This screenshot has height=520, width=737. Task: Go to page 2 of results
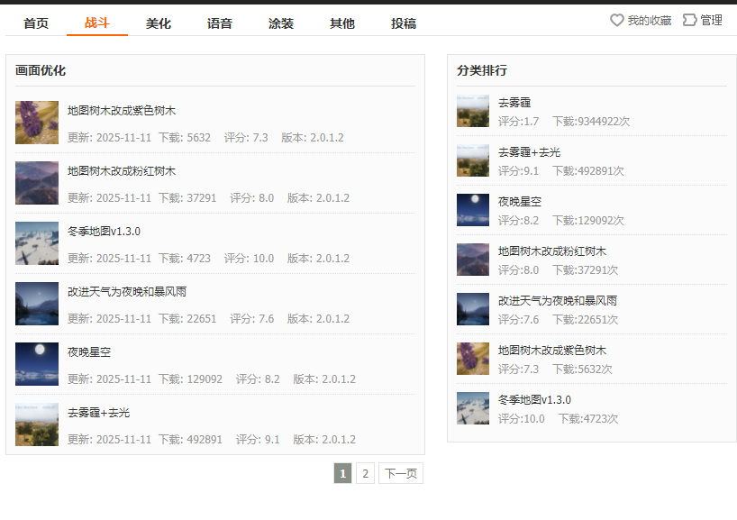(365, 473)
